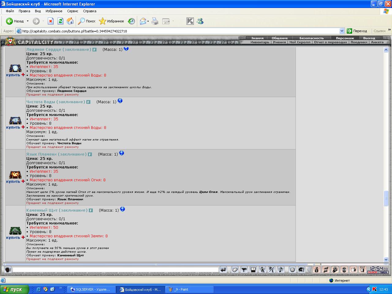Expand the Mail icon dropdown arrow
Image resolution: width=392 pixels, height=294 pixels.
[x=148, y=21]
